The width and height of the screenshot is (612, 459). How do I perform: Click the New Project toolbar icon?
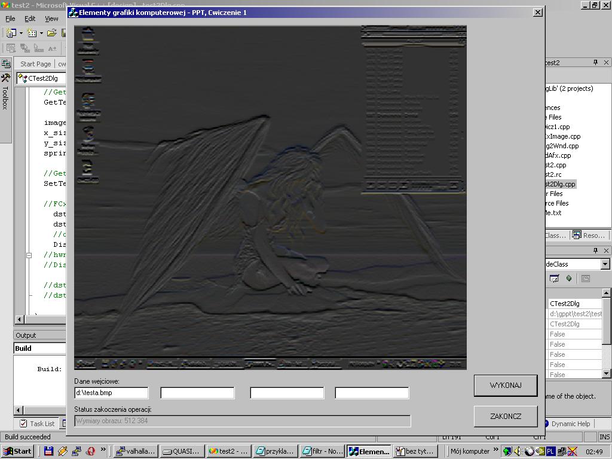[x=11, y=33]
